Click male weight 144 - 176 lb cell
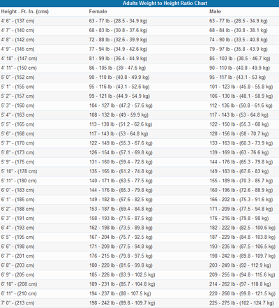This screenshot has height=308, width=279. pyautogui.click(x=241, y=162)
